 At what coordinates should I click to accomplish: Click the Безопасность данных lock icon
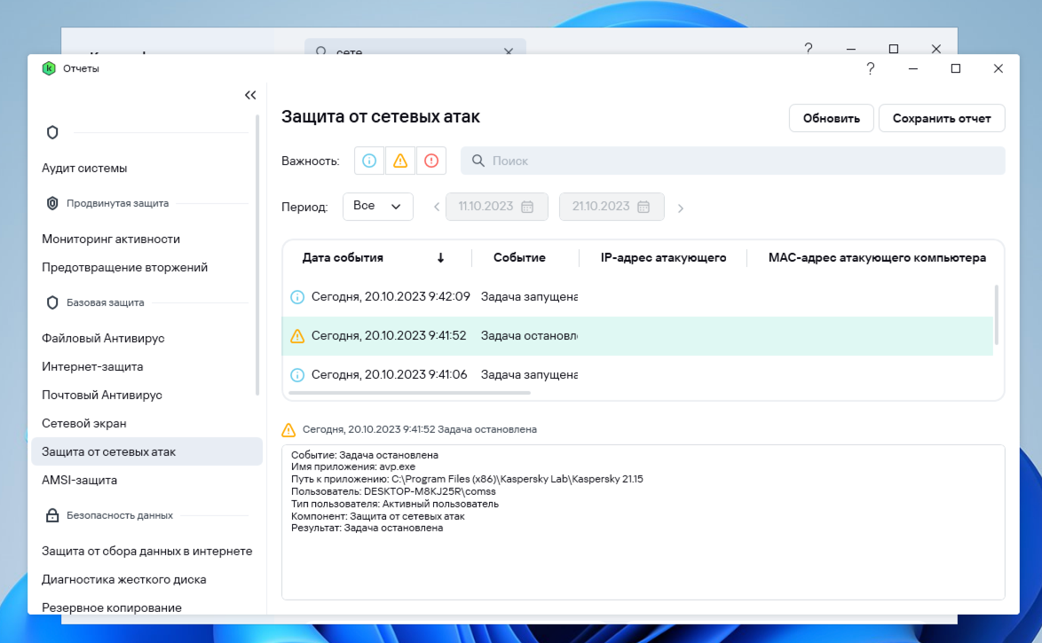coord(52,515)
